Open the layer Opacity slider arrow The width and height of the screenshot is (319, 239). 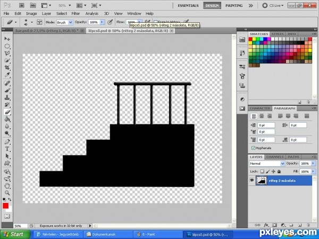[x=313, y=164]
